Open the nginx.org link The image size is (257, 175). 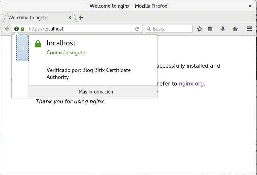coord(191,84)
